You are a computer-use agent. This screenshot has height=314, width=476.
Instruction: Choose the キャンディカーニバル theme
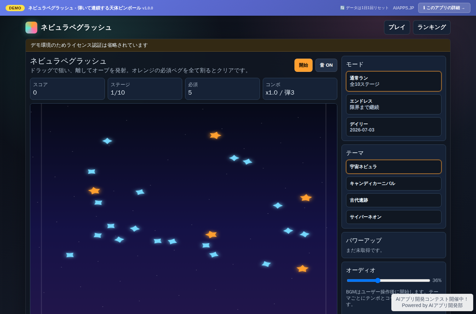tap(394, 184)
